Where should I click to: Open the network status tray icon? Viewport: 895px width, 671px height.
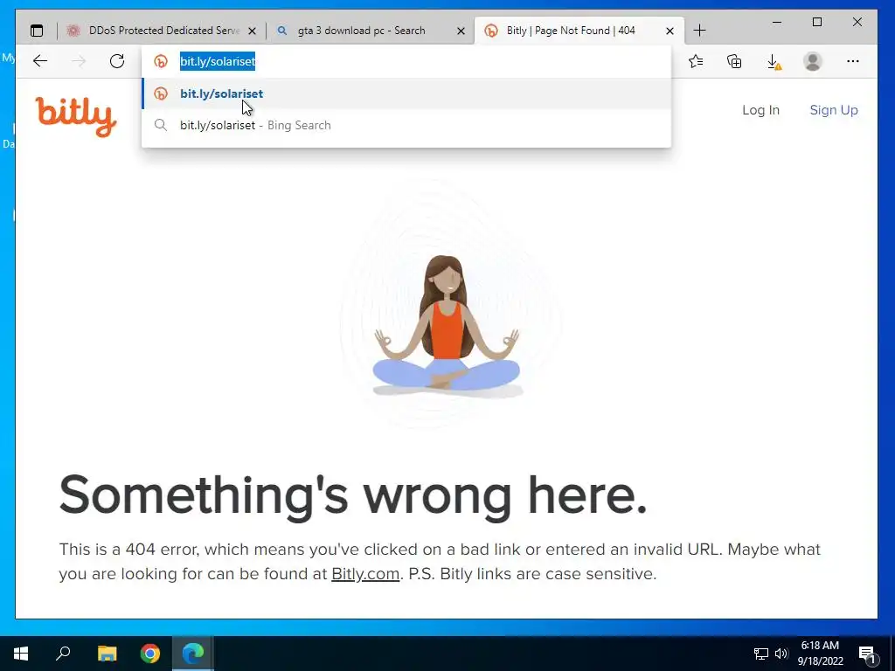click(761, 654)
